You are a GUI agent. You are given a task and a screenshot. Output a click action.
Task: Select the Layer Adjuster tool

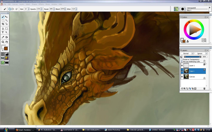pyautogui.click(x=6, y=17)
